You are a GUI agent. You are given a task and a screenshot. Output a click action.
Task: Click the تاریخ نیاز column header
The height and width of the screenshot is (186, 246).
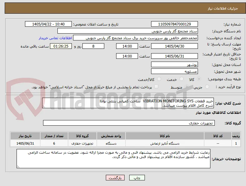coord(25,136)
